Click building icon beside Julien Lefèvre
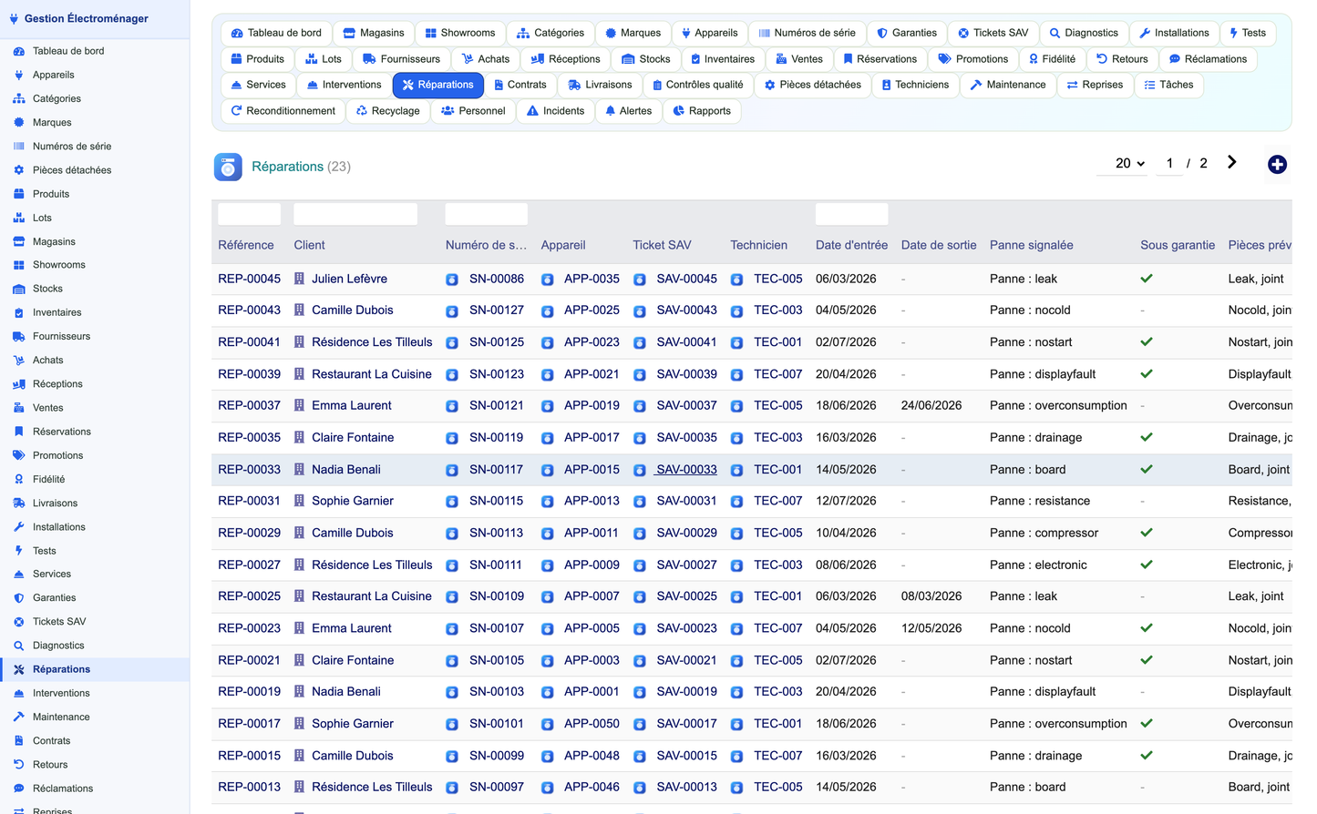The image size is (1317, 814). tap(299, 279)
